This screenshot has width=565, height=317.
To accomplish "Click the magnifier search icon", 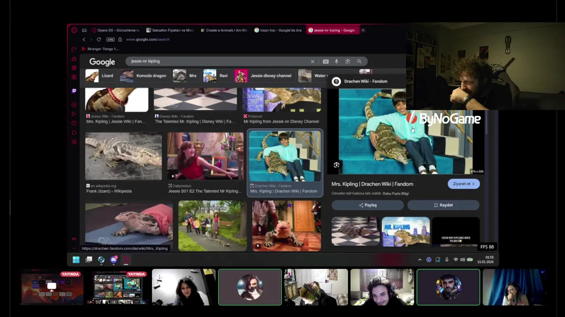I will tap(359, 62).
